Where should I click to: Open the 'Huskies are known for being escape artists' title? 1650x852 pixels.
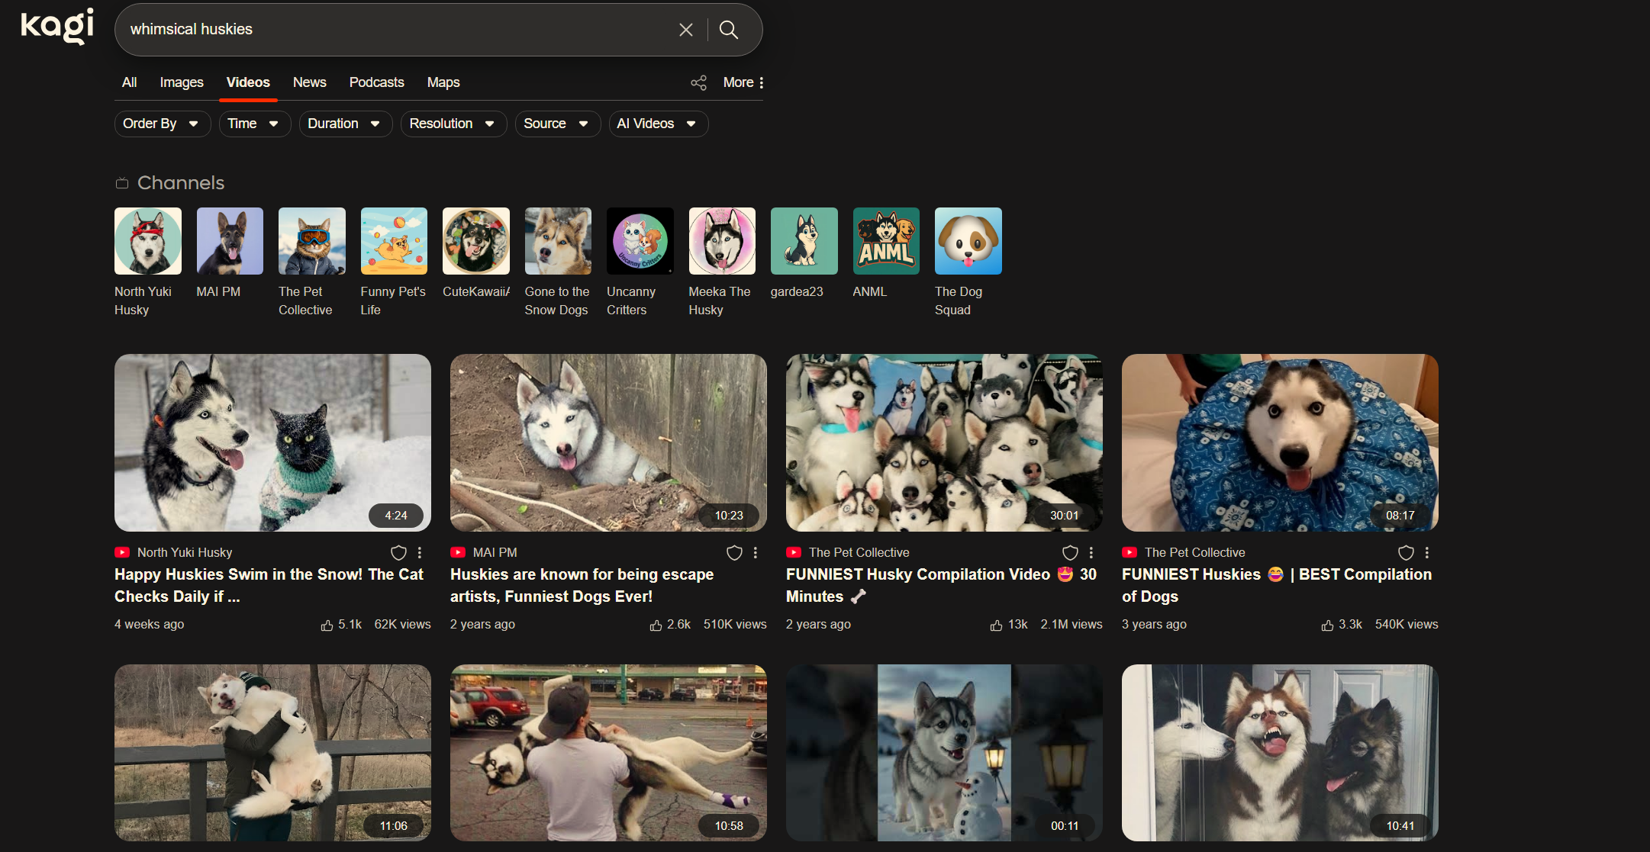click(582, 585)
